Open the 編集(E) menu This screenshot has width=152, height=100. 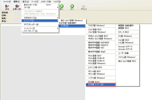(16, 2)
